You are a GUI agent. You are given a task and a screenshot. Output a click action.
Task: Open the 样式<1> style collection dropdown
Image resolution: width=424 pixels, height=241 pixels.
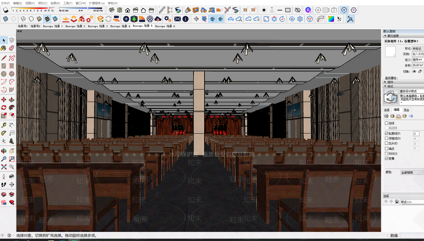(x=412, y=202)
